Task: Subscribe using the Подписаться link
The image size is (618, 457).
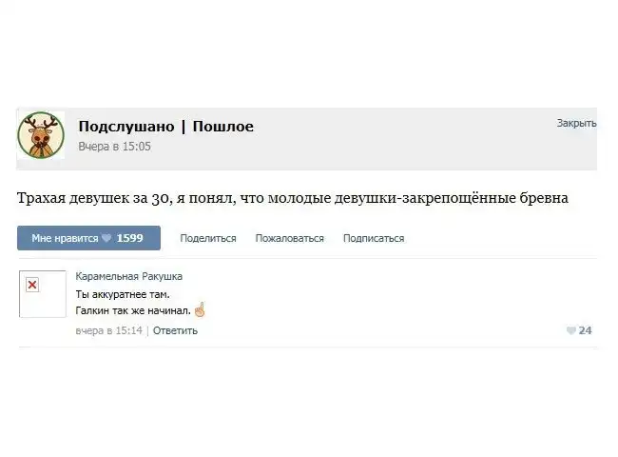Action: (x=374, y=238)
